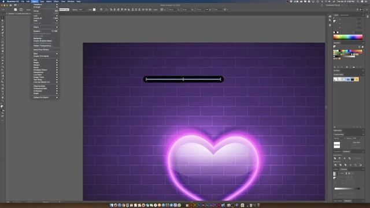
Task: Pick a color from the spectrum bar
Action: tap(348, 37)
